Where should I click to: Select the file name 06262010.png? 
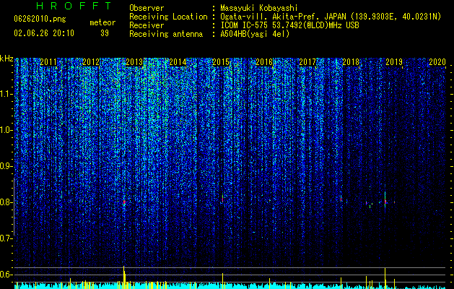click(40, 20)
